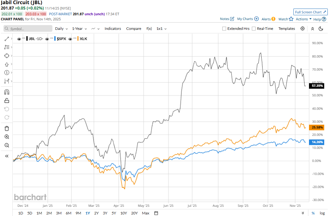This screenshot has height=216, width=329.
Task: Enable the Extended Hrs checkbox
Action: point(224,29)
